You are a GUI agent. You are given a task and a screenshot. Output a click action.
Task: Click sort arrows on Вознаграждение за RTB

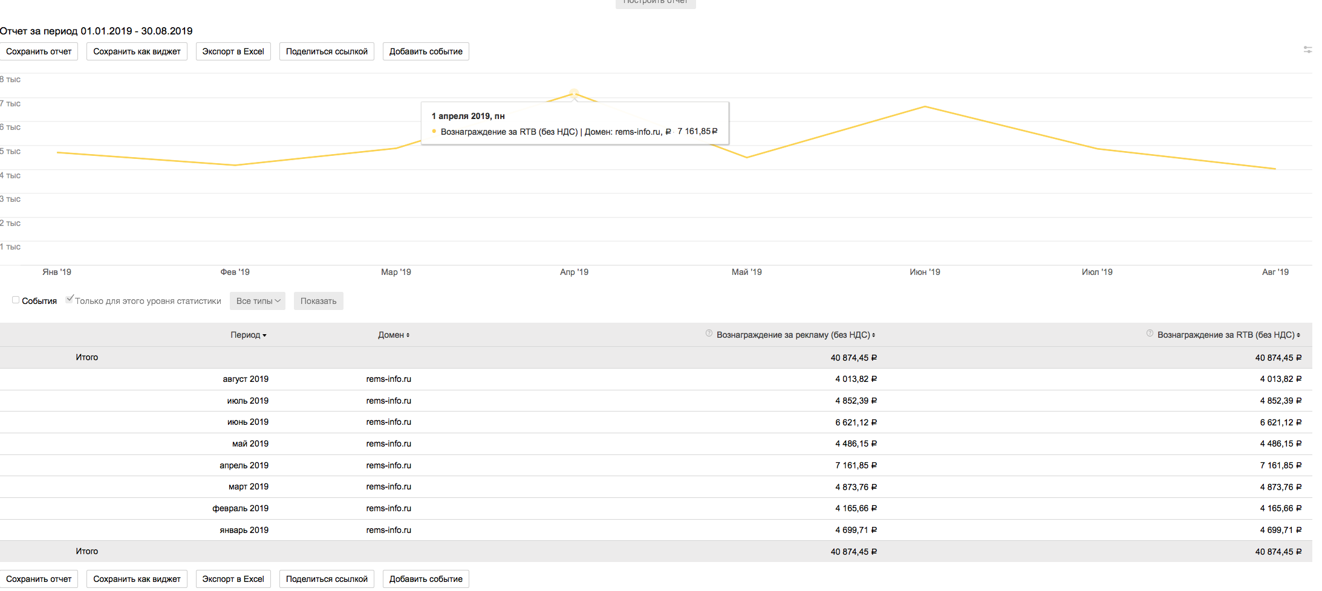coord(1298,335)
